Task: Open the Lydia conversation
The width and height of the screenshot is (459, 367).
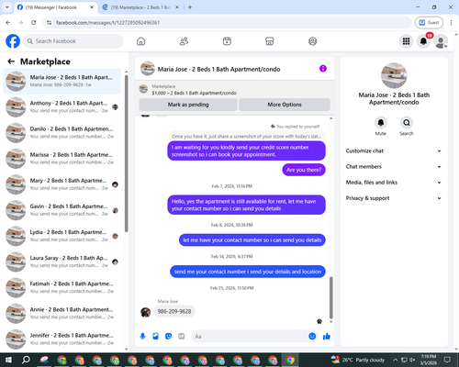Action: pos(62,236)
